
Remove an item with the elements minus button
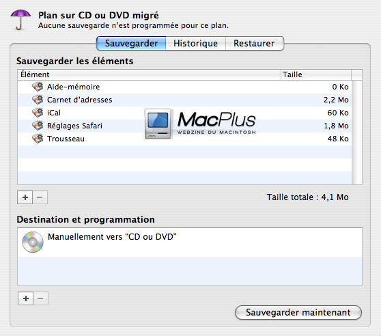click(40, 197)
